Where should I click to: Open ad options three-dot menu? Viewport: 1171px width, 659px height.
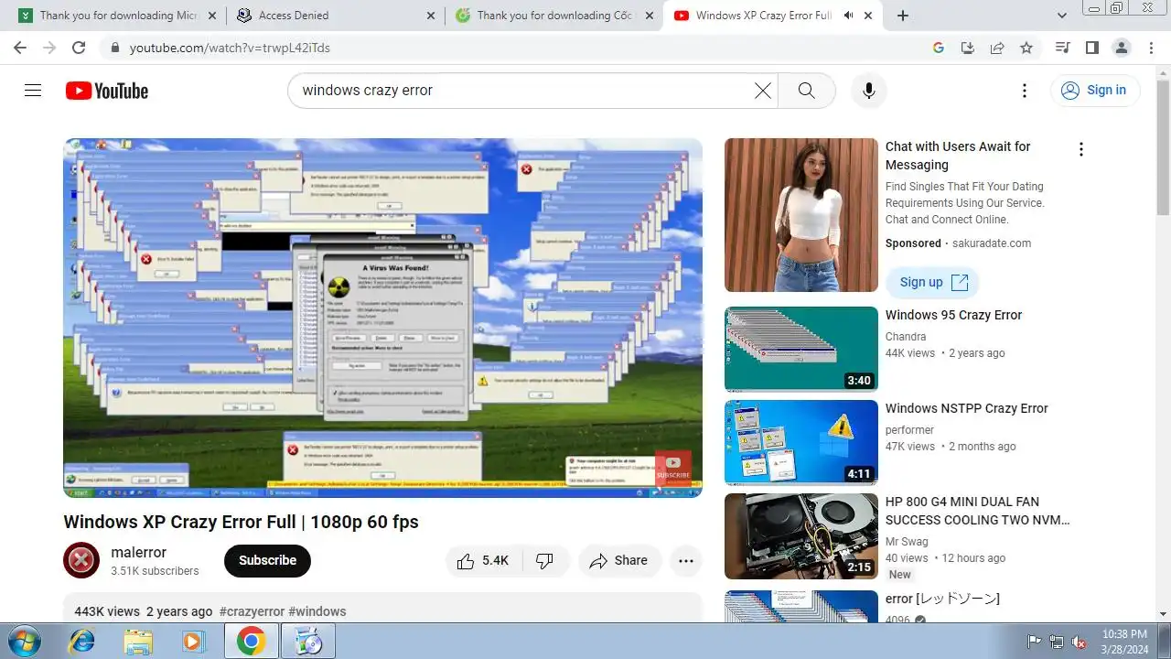click(1080, 149)
